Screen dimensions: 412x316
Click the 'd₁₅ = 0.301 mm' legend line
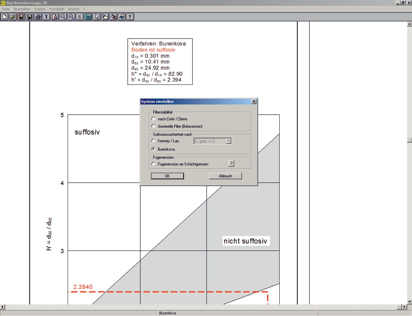[x=150, y=56]
